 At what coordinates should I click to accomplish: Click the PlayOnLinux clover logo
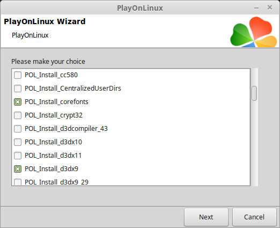pyautogui.click(x=254, y=32)
